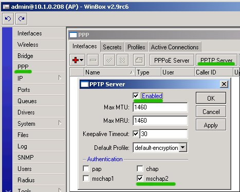Close the PPTP Server dialog
The image size is (240, 192).
click(224, 84)
